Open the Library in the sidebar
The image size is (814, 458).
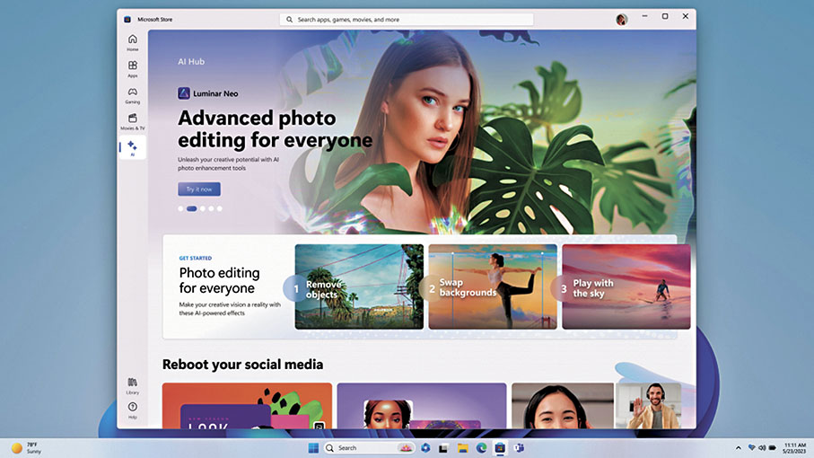(x=132, y=385)
